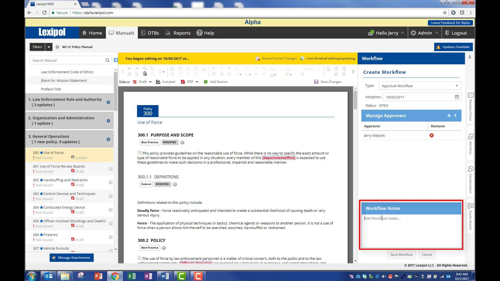Expand the Filters dropdown arrow
The width and height of the screenshot is (500, 281).
tap(49, 47)
